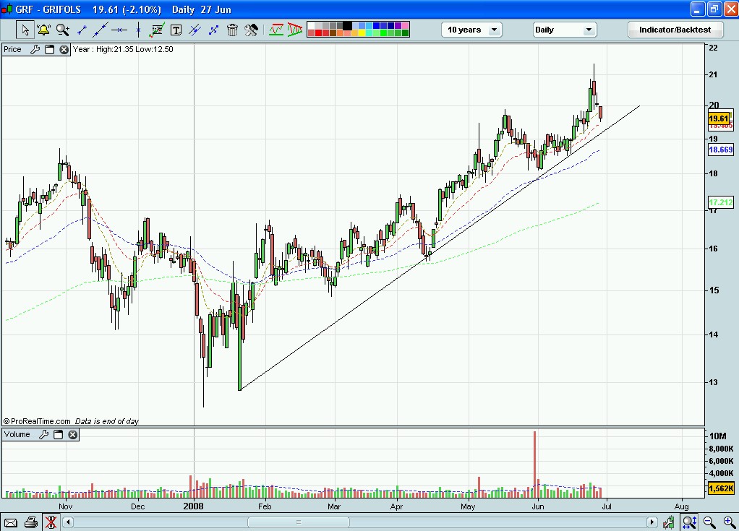Click the scrollbar left arrow
739x531 pixels.
point(68,522)
